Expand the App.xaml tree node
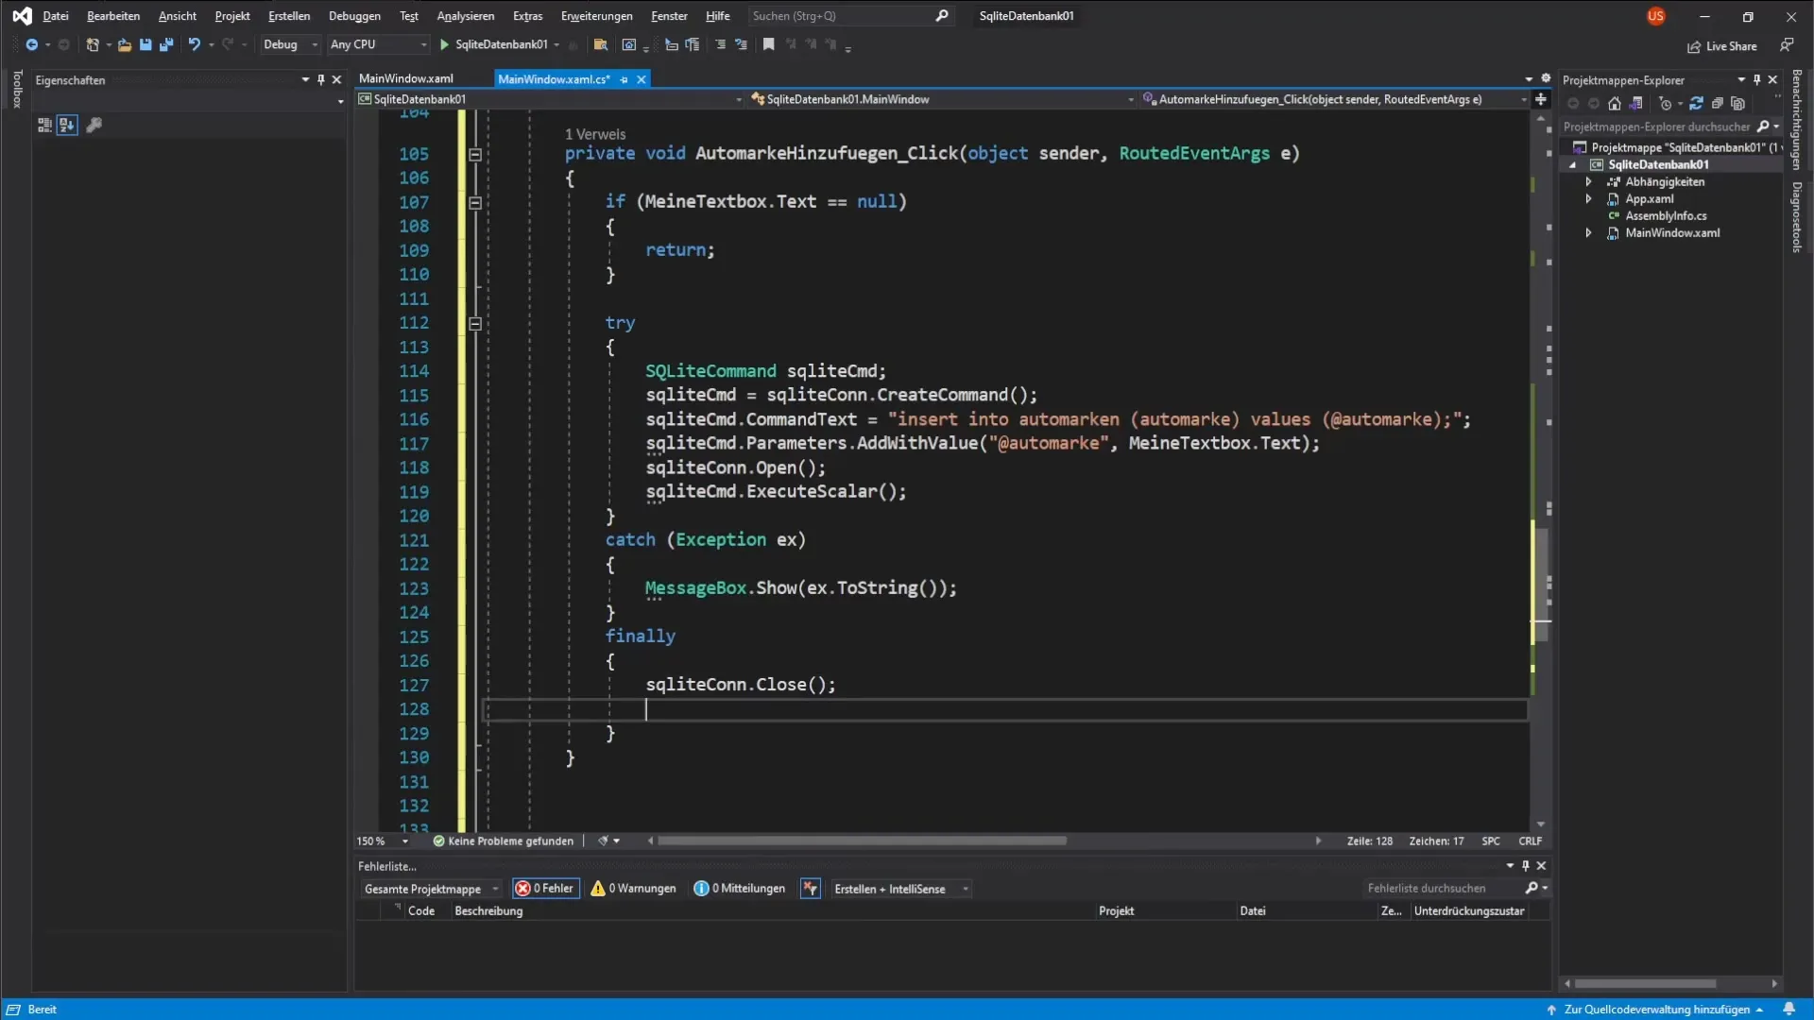 pos(1589,198)
